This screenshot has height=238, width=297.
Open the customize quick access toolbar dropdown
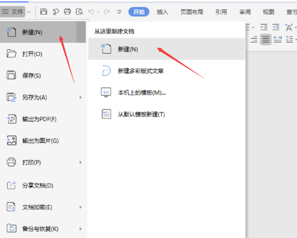pyautogui.click(x=119, y=12)
